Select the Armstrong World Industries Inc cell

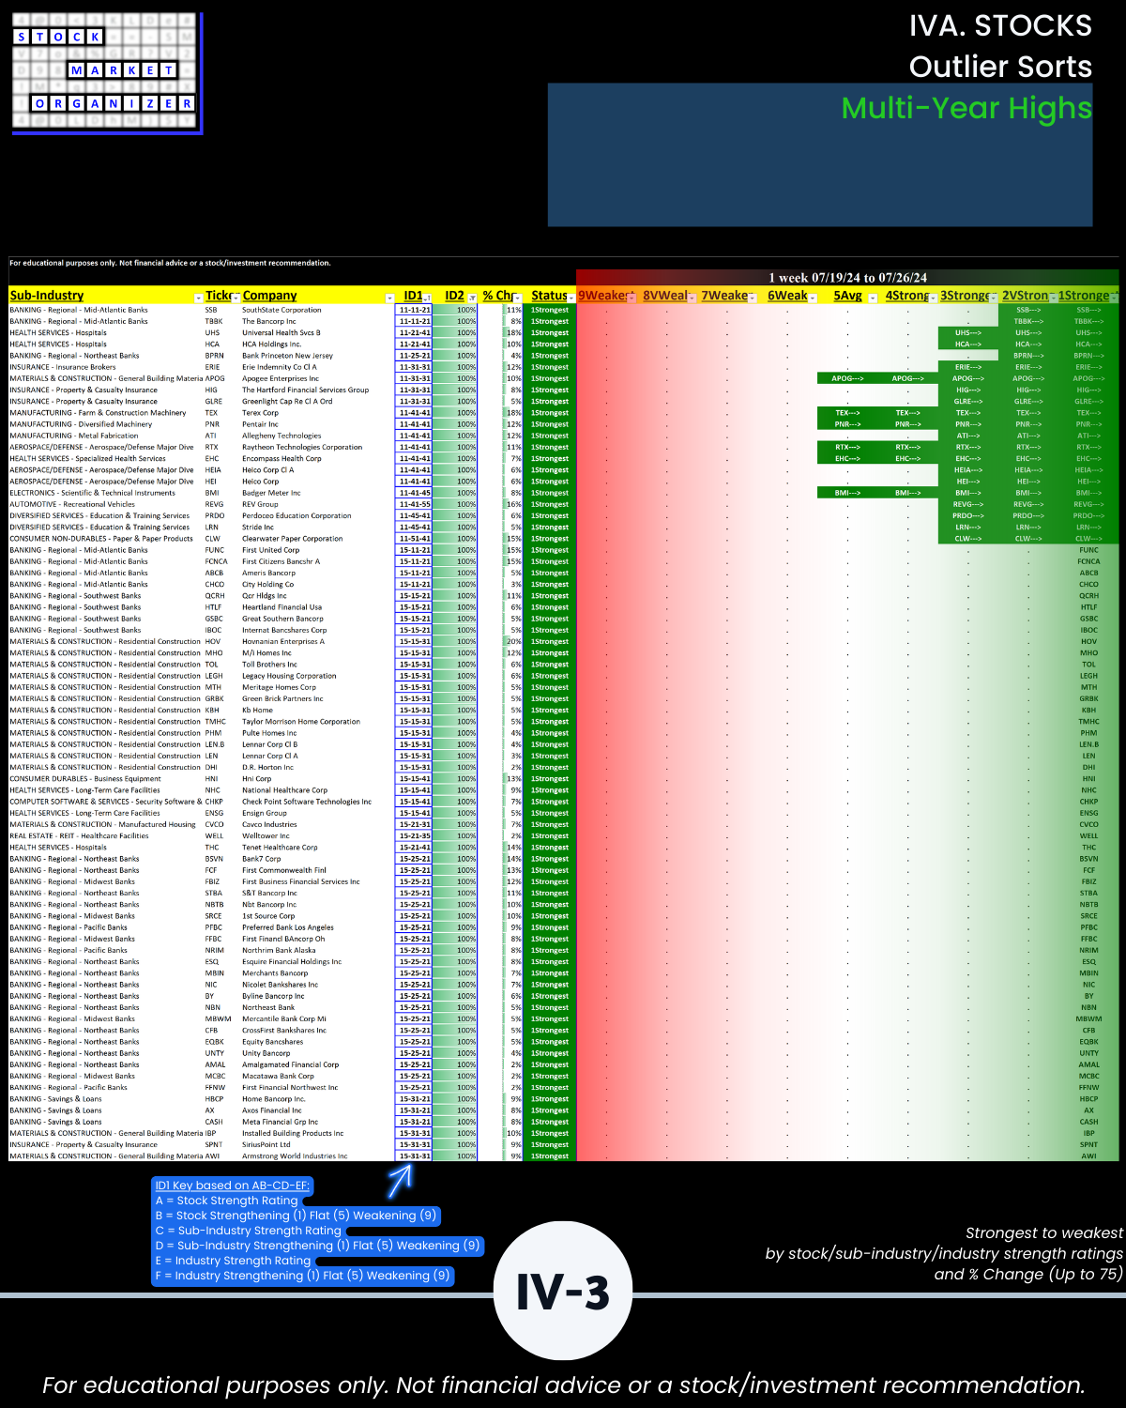click(317, 1156)
